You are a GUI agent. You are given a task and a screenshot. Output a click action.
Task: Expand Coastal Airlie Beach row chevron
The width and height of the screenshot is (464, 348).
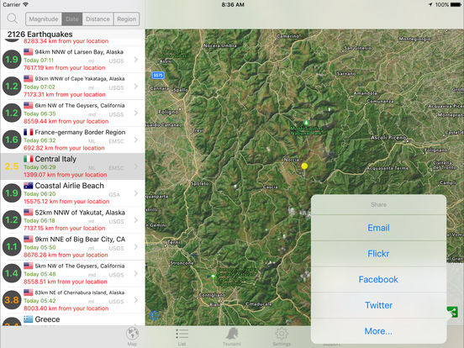point(136,193)
